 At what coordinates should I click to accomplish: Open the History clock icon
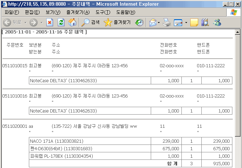[x=139, y=22]
